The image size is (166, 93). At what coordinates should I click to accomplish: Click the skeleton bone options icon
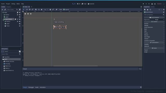[57, 10]
